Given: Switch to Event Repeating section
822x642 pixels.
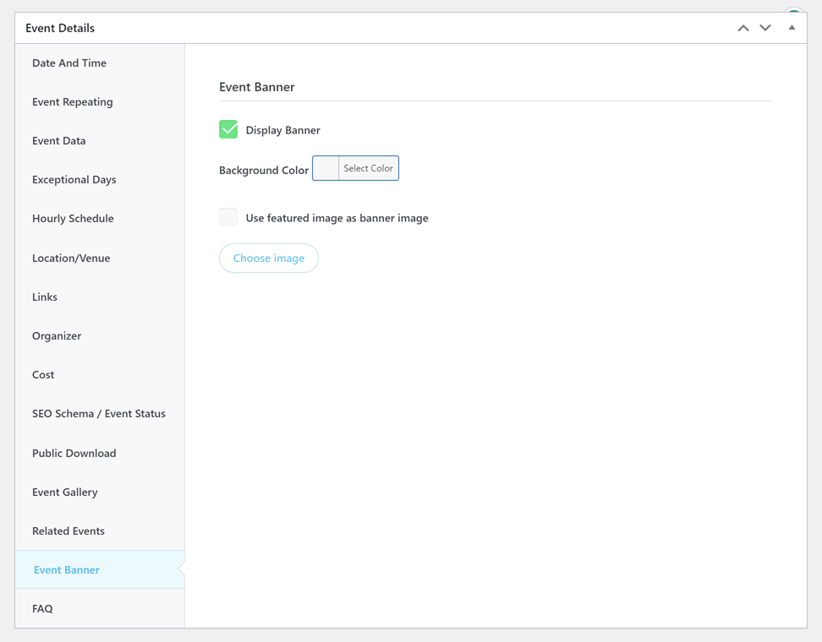Looking at the screenshot, I should 73,101.
